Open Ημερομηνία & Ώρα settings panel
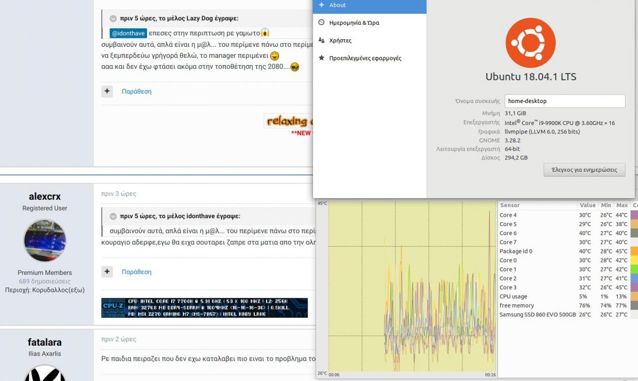638x381 pixels. 369,23
